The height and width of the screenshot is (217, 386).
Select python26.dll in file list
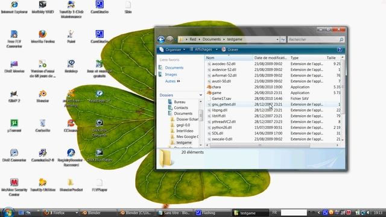[x=222, y=127]
